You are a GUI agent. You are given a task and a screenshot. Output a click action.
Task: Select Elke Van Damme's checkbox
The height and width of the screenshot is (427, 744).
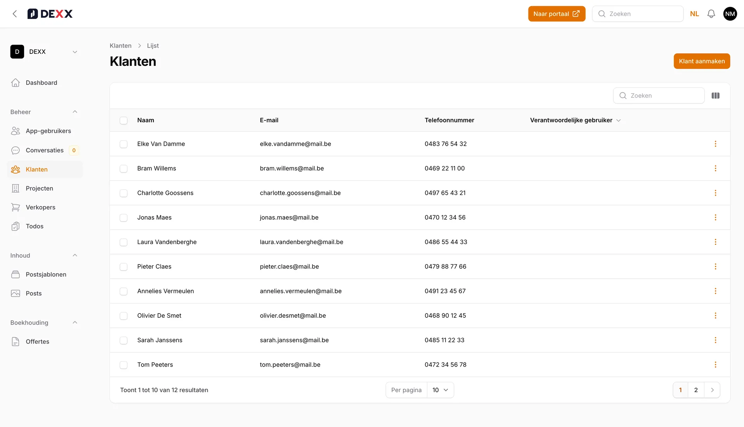tap(124, 144)
